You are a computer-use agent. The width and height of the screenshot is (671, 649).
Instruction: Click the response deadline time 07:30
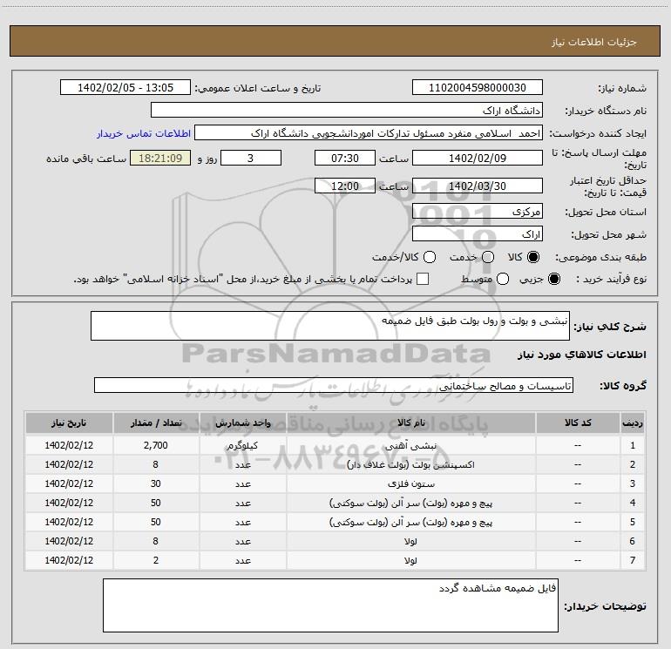tap(345, 158)
